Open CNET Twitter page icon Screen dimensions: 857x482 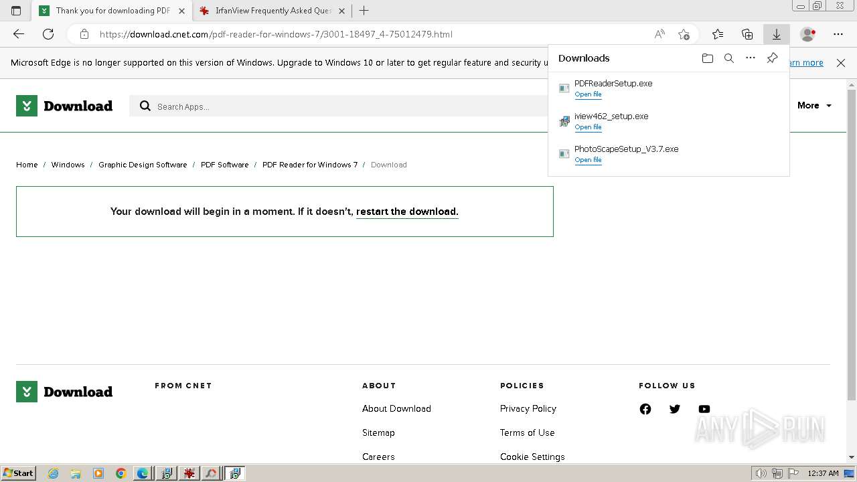tap(675, 409)
